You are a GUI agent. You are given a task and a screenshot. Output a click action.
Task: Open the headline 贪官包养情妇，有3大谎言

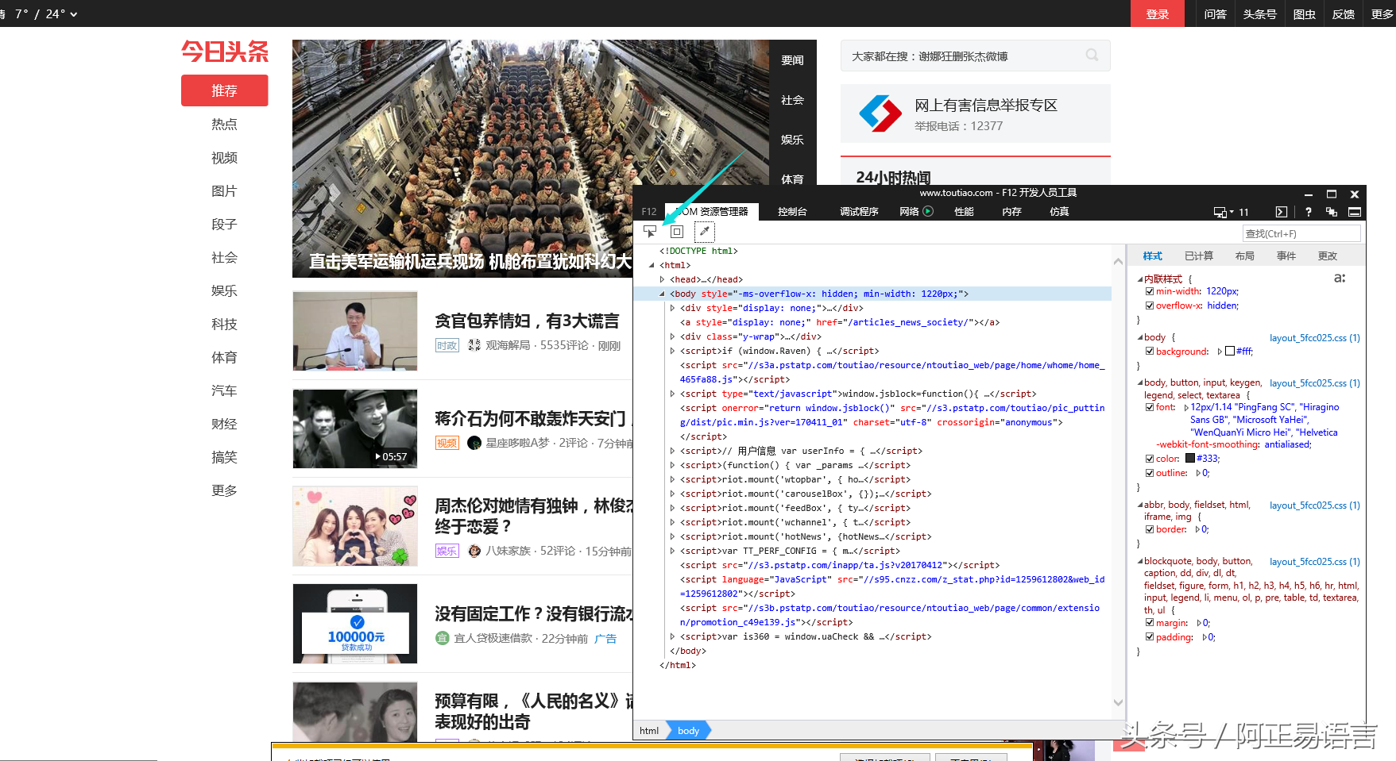pyautogui.click(x=527, y=321)
